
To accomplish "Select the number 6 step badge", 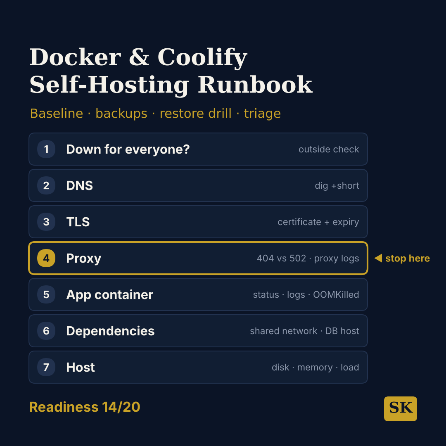I will (46, 331).
